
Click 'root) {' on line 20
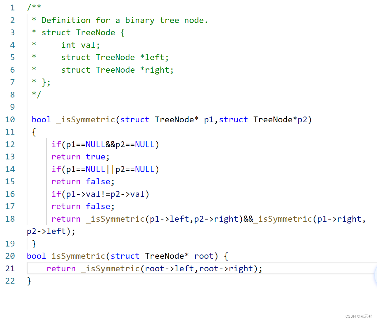click(x=211, y=256)
